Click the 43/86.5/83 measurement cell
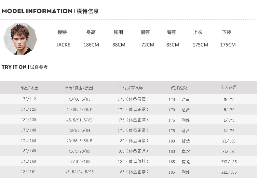 click(x=79, y=99)
